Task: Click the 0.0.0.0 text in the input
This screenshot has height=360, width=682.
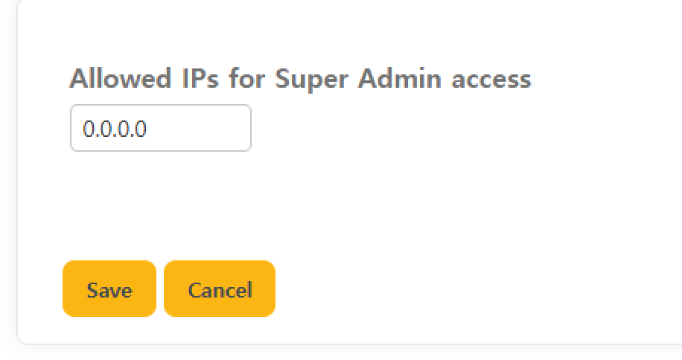Action: pyautogui.click(x=115, y=129)
